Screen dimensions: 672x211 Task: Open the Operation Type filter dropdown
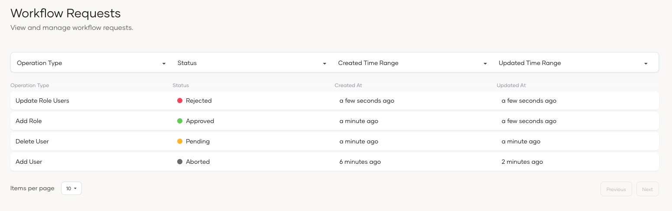pyautogui.click(x=91, y=63)
